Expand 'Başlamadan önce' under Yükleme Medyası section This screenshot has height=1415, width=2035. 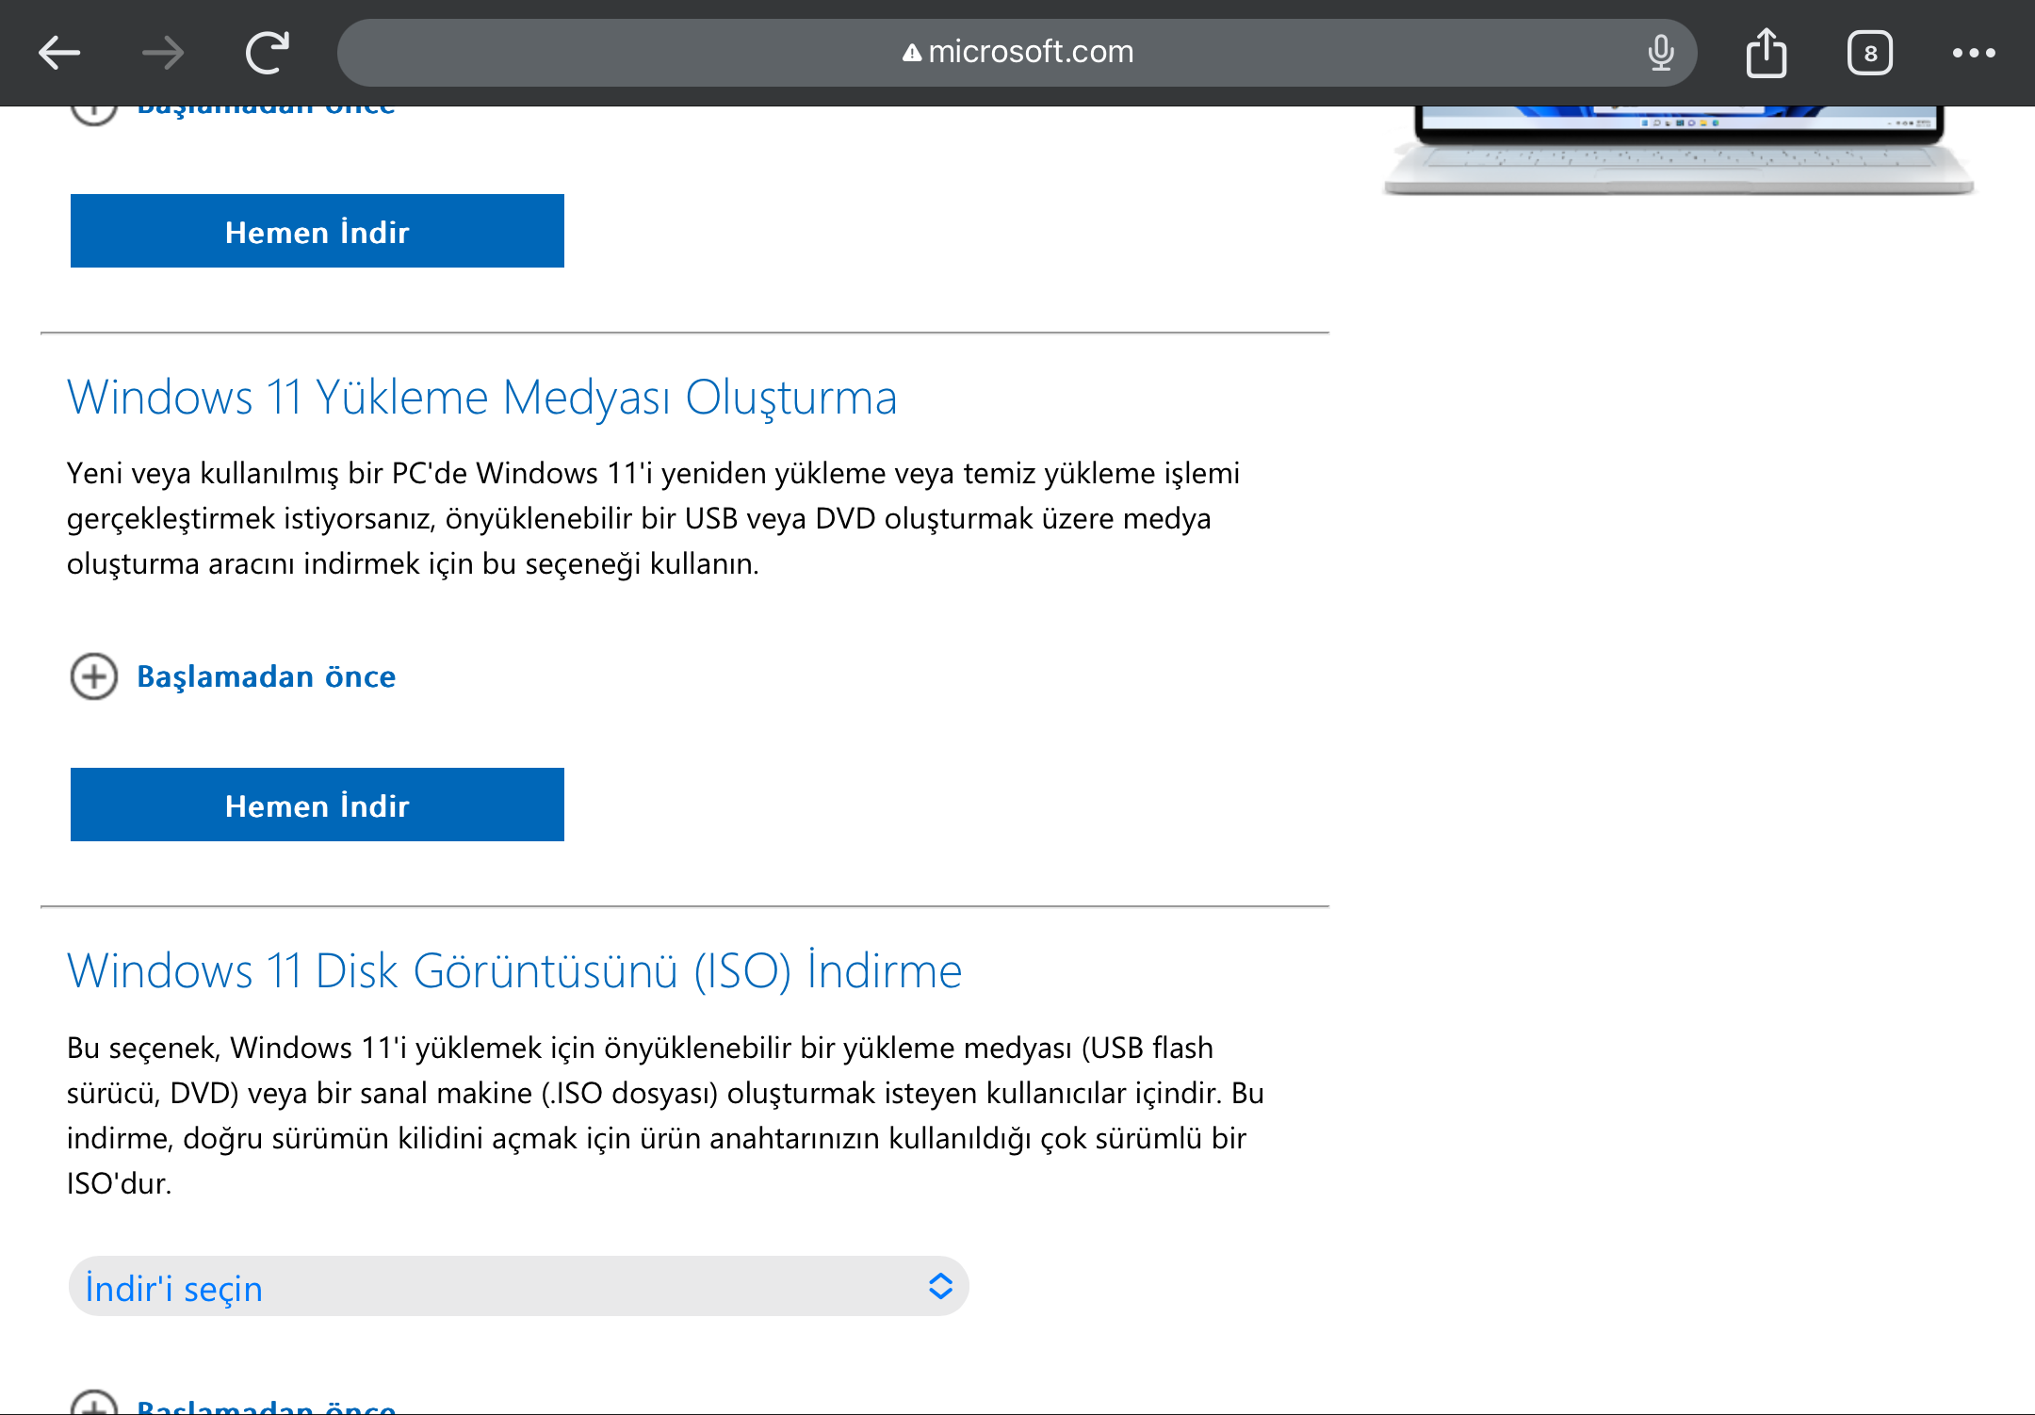266,676
